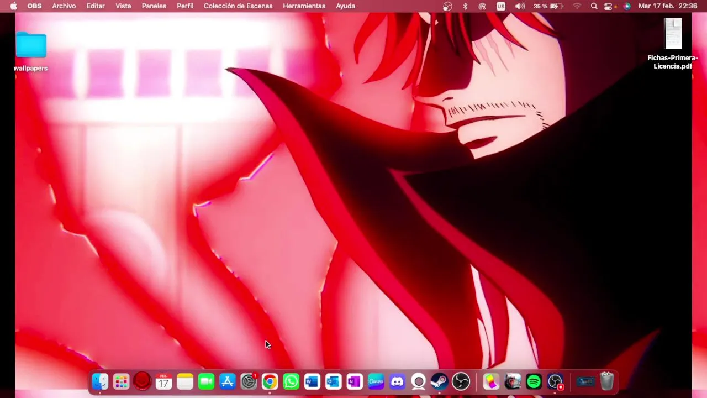This screenshot has width=707, height=398.
Task: Open the Vista menu
Action: [x=123, y=6]
